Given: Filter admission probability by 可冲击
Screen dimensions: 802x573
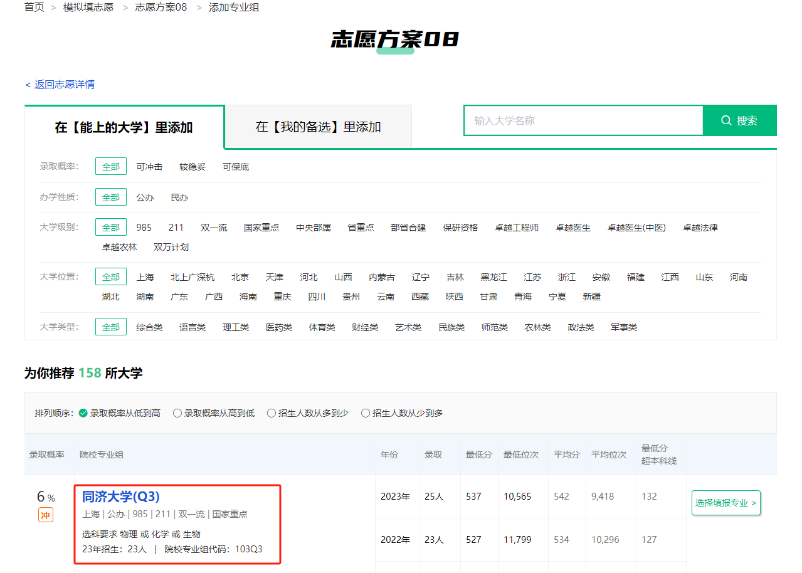Looking at the screenshot, I should pos(149,167).
